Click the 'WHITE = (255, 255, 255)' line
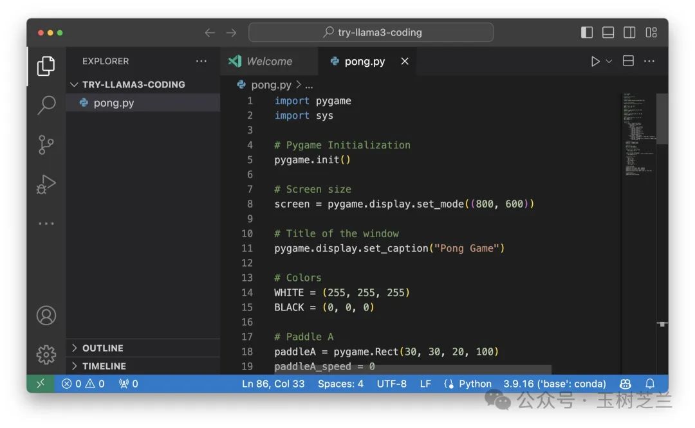This screenshot has height=428, width=695. pyautogui.click(x=342, y=292)
